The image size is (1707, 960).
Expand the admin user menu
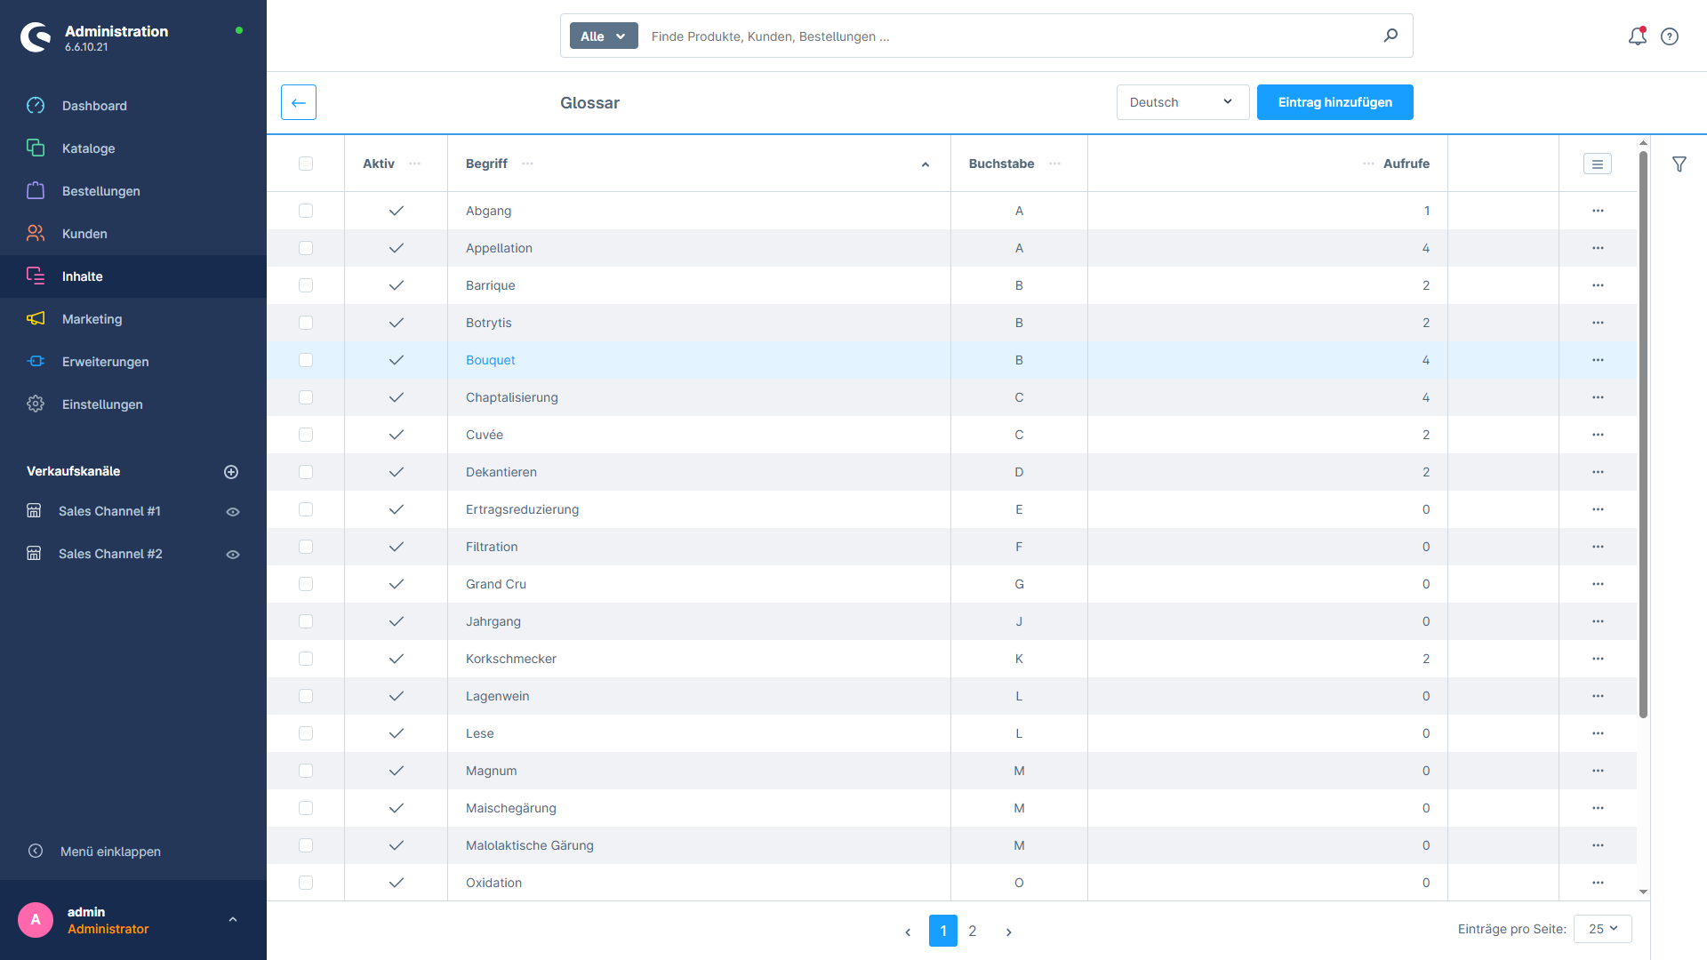233,920
